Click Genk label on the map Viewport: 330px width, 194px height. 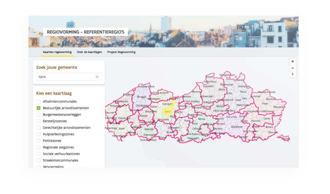267,119
